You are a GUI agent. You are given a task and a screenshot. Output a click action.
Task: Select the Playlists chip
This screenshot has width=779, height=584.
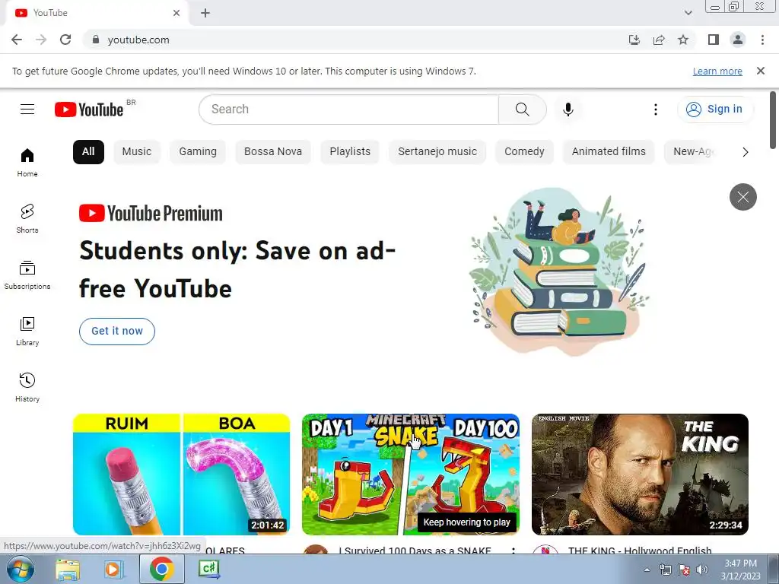coord(350,152)
